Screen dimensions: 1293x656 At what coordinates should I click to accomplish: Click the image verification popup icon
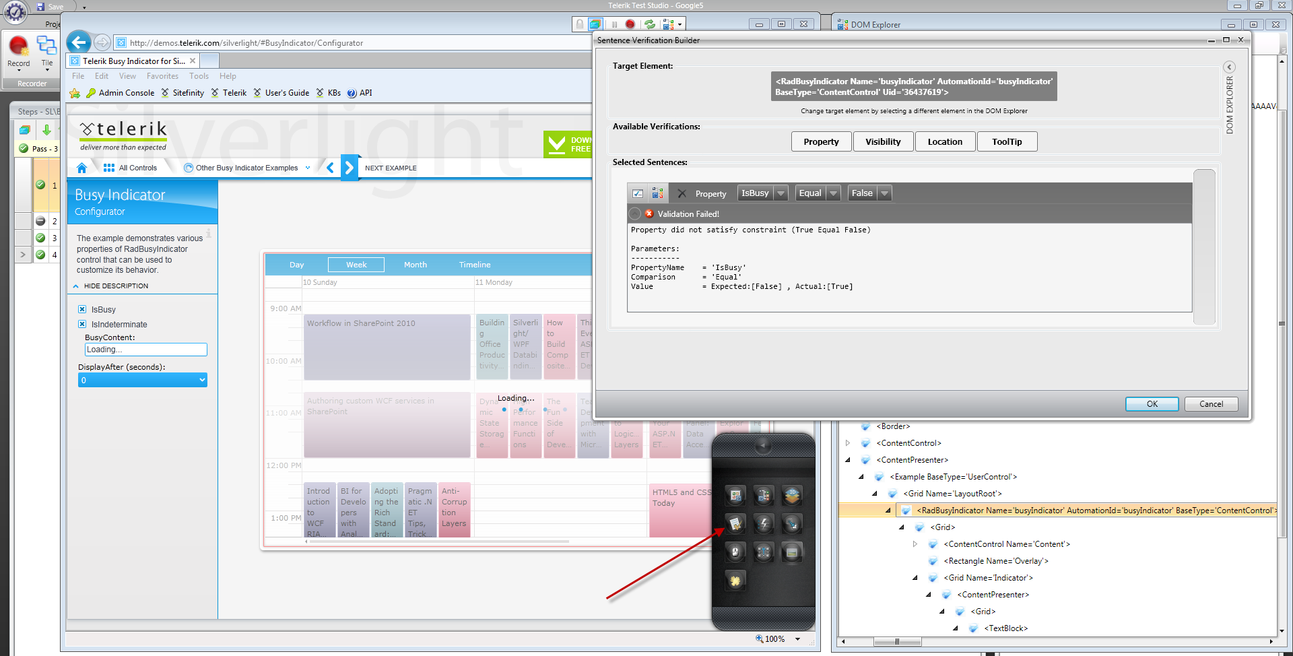click(792, 552)
